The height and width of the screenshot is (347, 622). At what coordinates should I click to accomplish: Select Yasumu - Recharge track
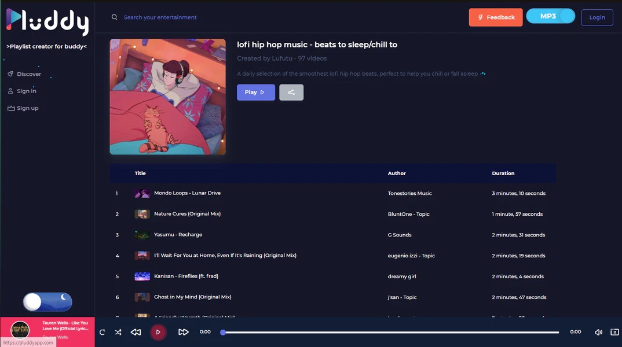click(178, 234)
